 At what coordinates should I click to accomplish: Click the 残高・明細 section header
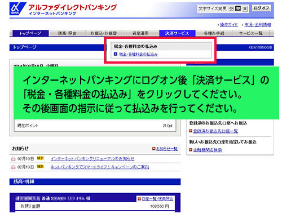(x=95, y=181)
